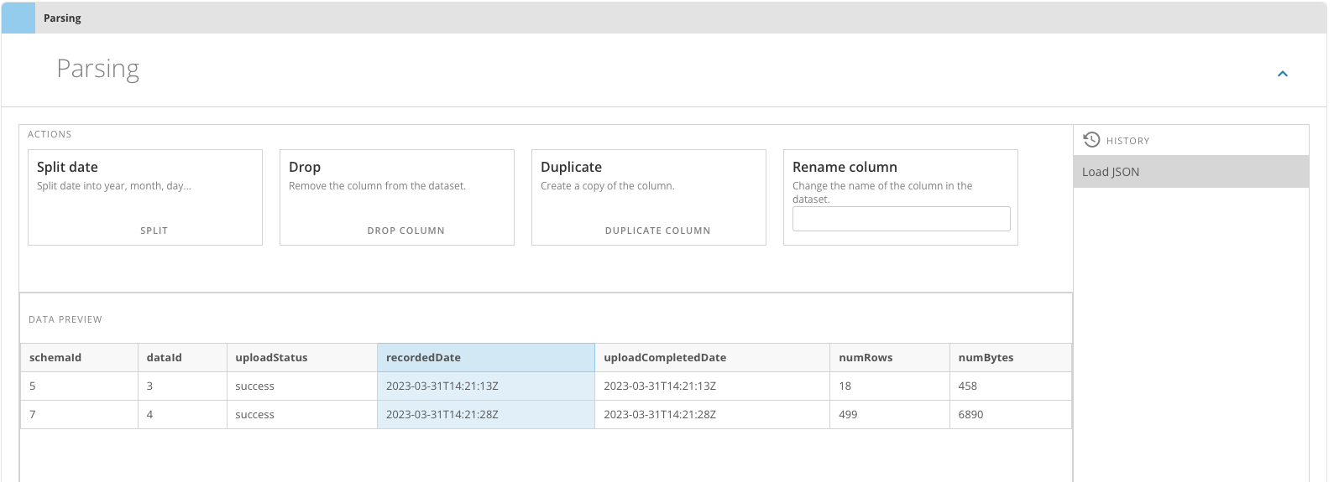Select the numRows column header
The width and height of the screenshot is (1339, 482).
click(890, 358)
